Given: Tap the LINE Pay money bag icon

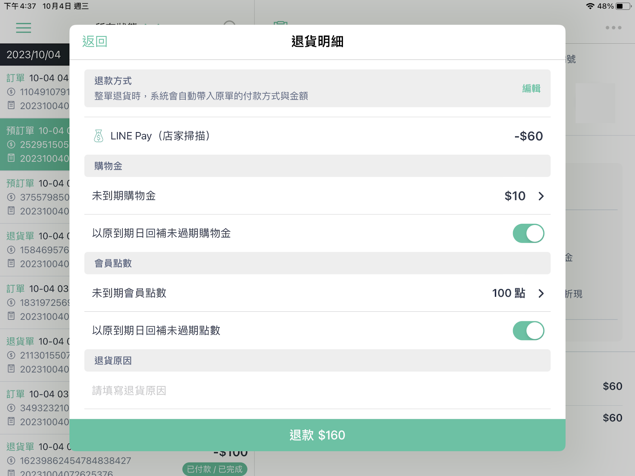Looking at the screenshot, I should (x=98, y=136).
